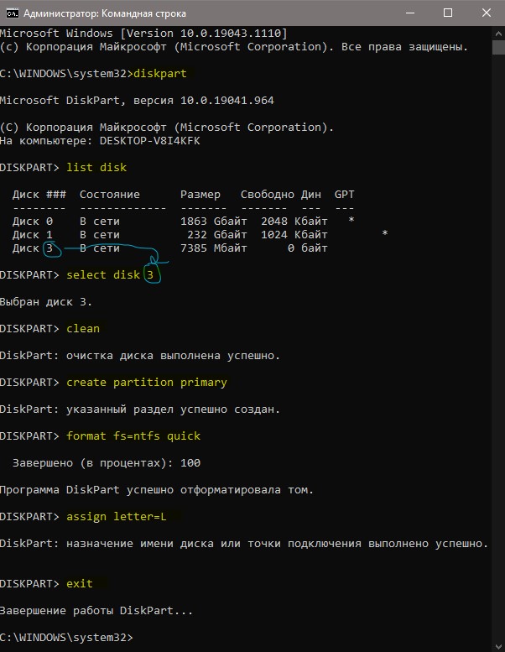
Task: Click the 'diskpart' command text
Action: 160,74
